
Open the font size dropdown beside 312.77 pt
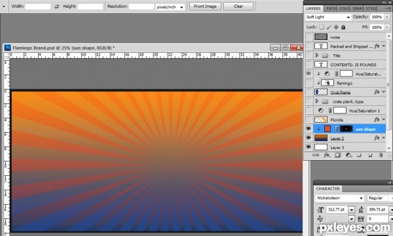(351, 210)
